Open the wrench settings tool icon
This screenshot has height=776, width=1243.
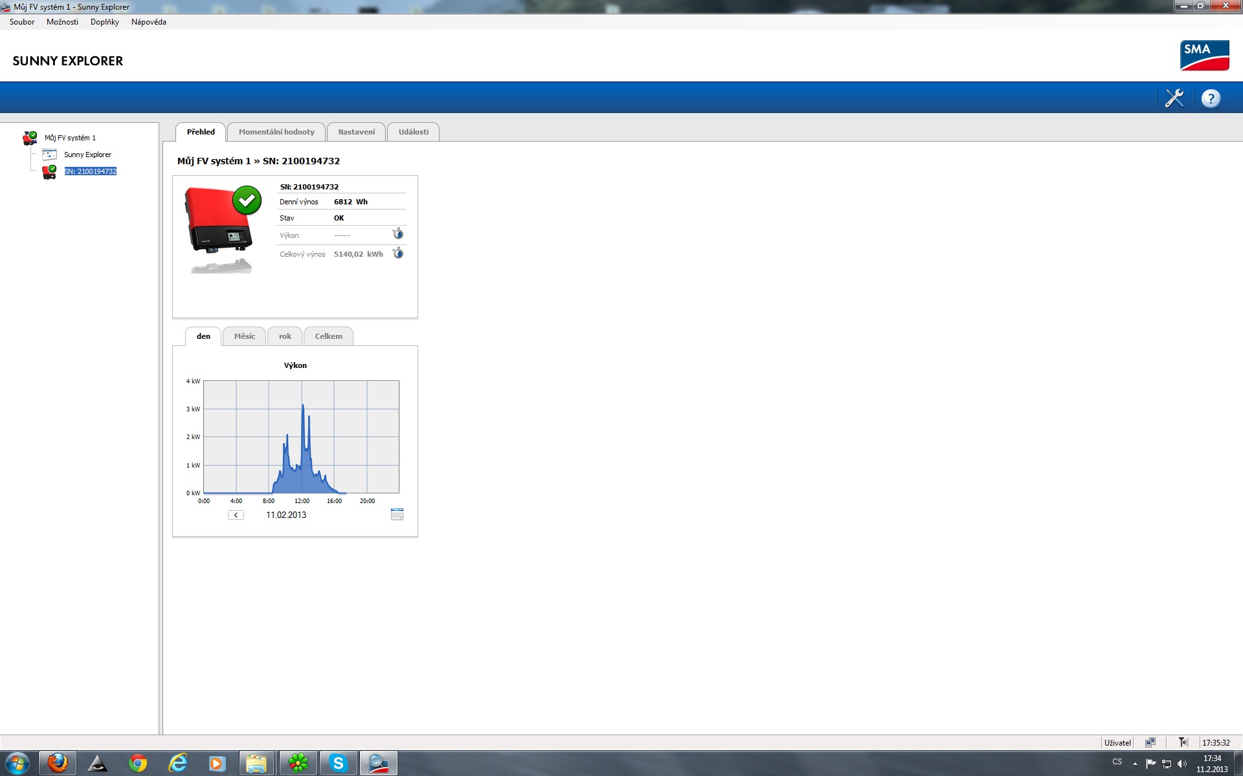[1174, 98]
